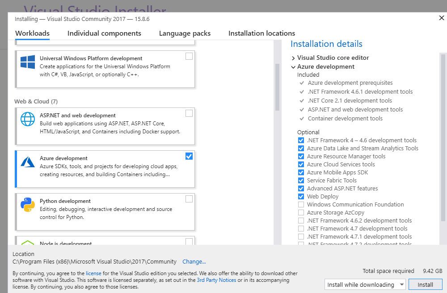447x293 pixels.
Task: Click the Universal Windows Platform logo icon
Action: tap(28, 62)
